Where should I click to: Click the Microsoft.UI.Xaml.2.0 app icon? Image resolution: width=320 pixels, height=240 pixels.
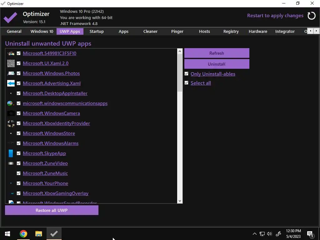(x=11, y=63)
